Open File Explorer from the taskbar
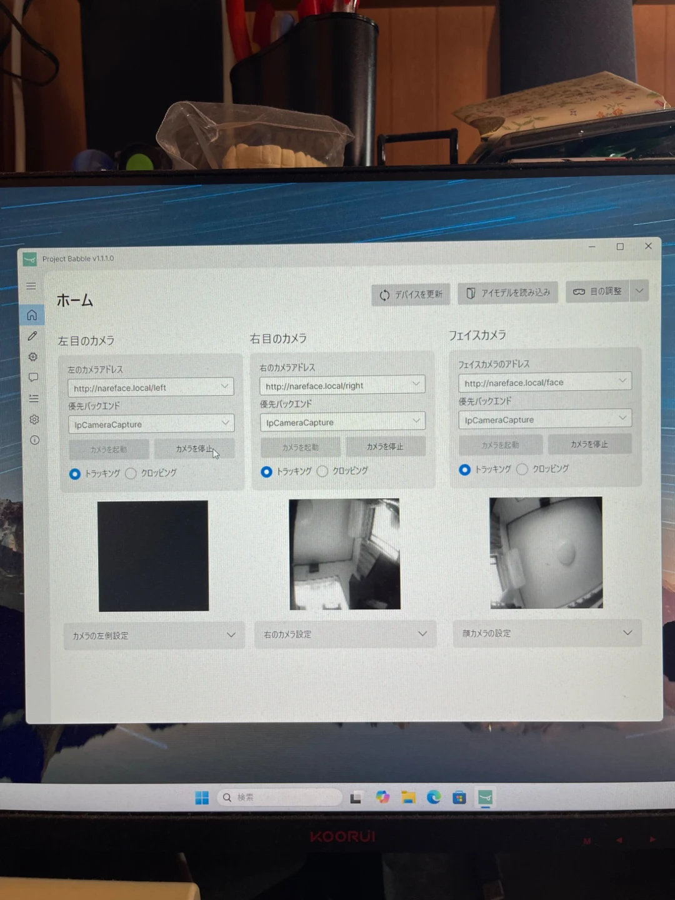This screenshot has height=900, width=675. click(x=408, y=797)
